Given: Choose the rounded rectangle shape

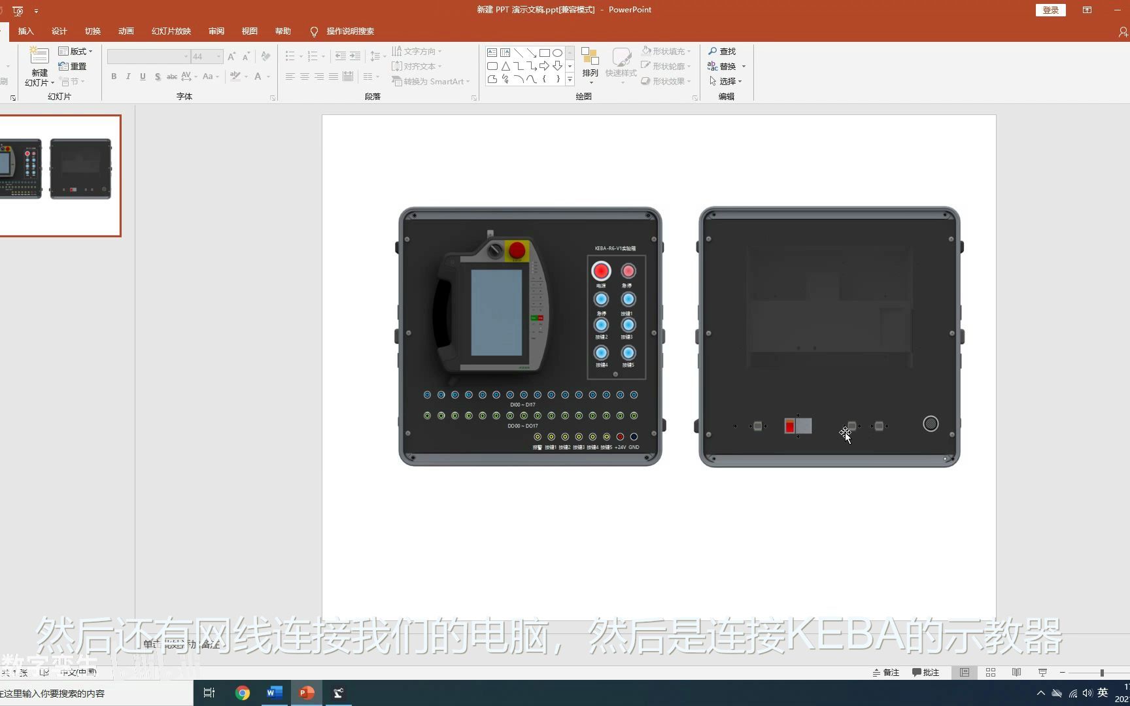Looking at the screenshot, I should [492, 66].
